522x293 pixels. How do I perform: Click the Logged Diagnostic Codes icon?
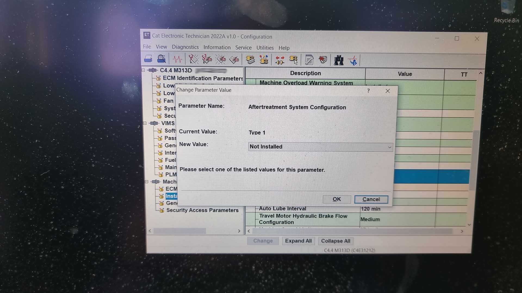[207, 59]
